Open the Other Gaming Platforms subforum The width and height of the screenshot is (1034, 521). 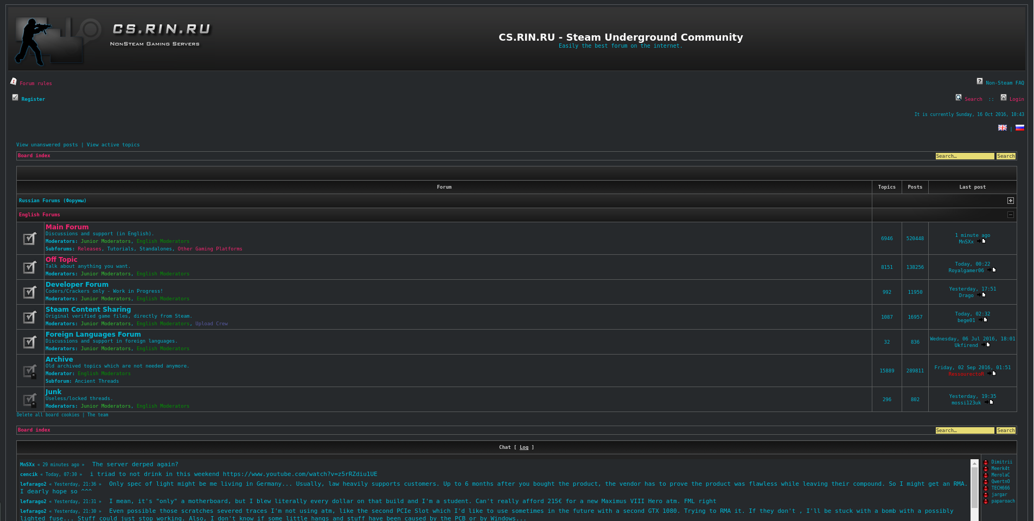210,249
